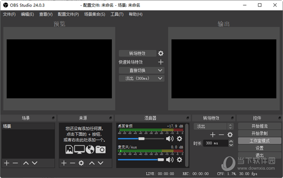
Task: Move scene down with down arrow
Action: pyautogui.click(x=34, y=163)
